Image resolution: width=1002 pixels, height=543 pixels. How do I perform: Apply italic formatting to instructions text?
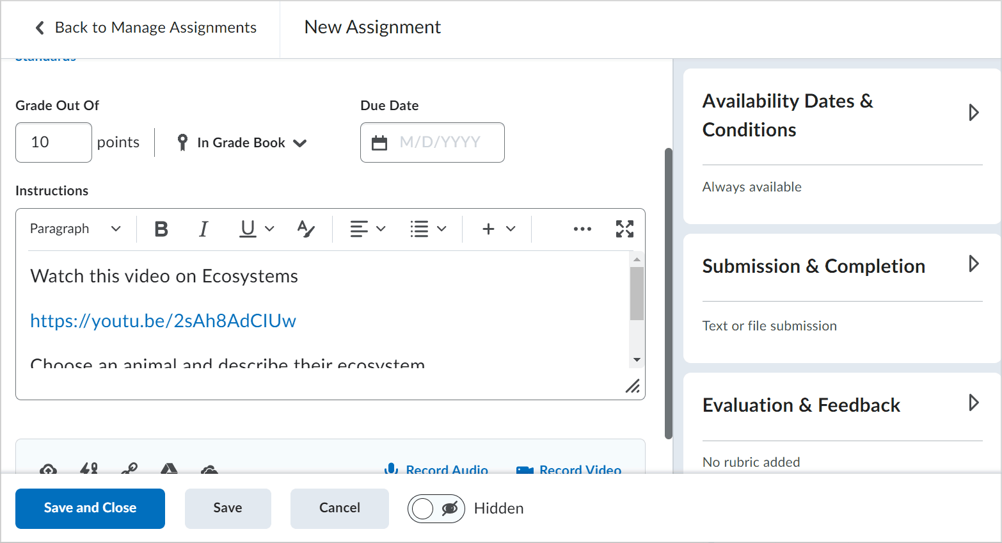tap(203, 229)
